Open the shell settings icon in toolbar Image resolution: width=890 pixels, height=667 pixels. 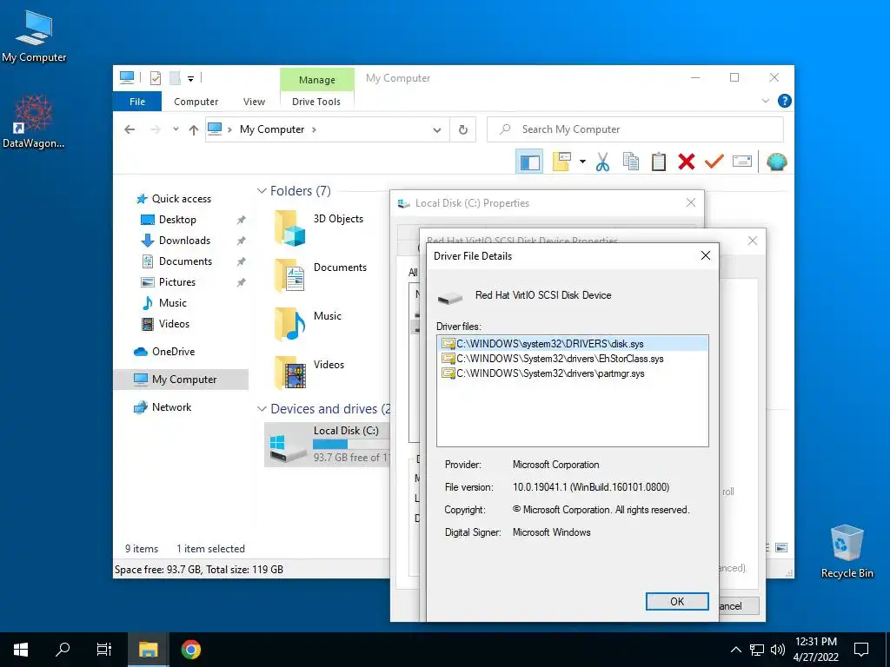click(x=776, y=162)
